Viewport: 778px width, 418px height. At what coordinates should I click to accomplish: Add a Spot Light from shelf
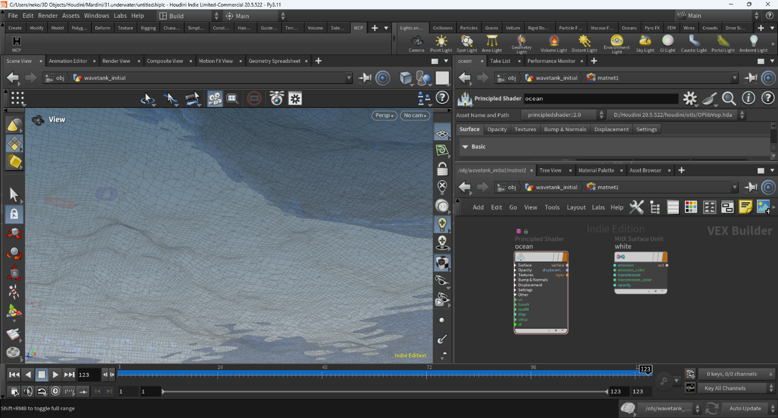(467, 43)
